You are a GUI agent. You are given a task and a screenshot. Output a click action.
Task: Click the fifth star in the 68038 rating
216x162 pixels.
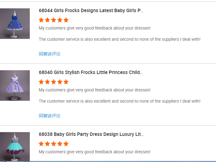tap(66, 144)
